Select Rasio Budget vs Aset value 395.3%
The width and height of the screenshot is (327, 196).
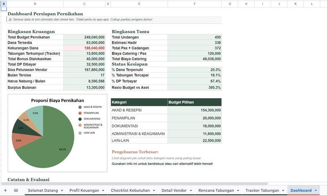[195, 88]
